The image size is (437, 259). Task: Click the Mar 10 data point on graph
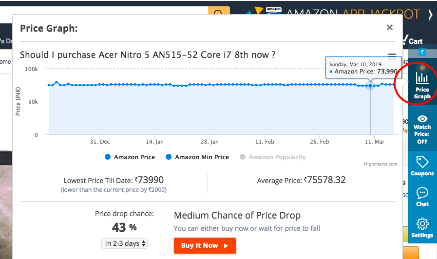370,86
